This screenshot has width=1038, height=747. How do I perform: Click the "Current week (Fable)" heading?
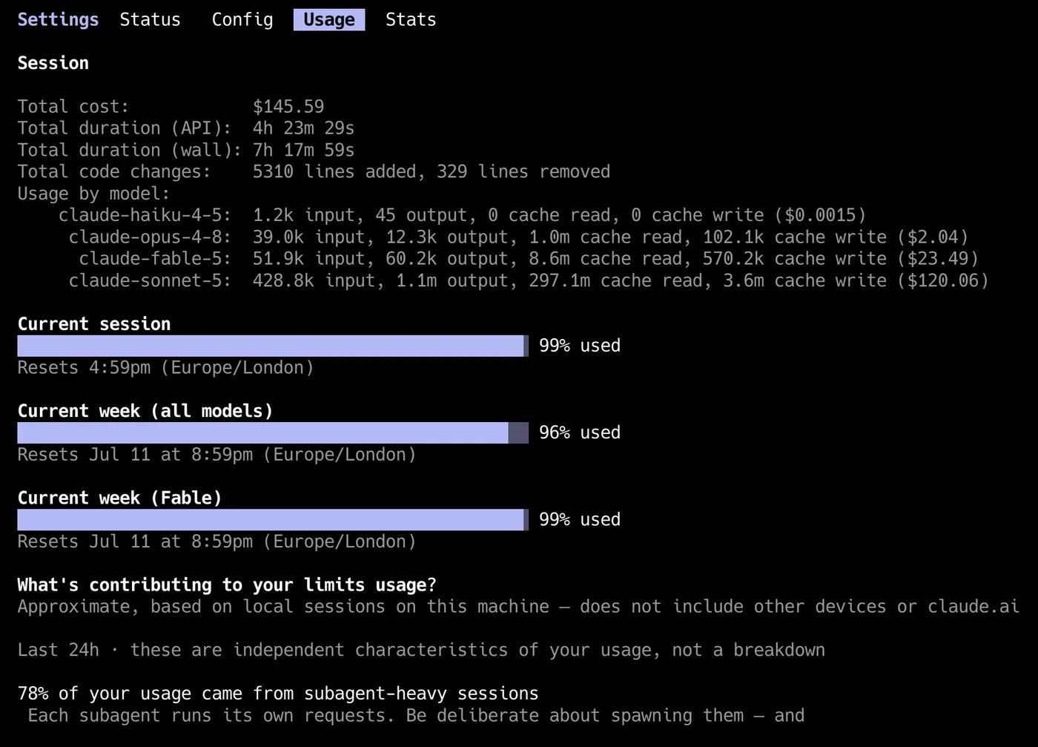pyautogui.click(x=119, y=498)
